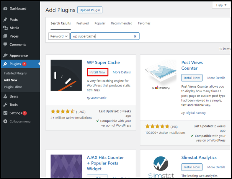The height and width of the screenshot is (179, 232).
Task: Clear the plugin search with the X icon
Action: click(135, 36)
